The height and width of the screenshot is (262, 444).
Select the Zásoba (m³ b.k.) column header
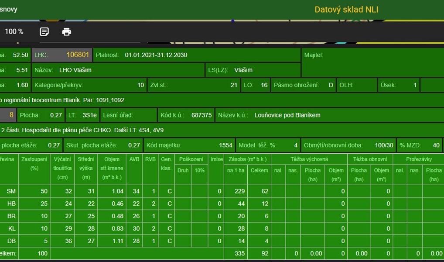pyautogui.click(x=247, y=159)
